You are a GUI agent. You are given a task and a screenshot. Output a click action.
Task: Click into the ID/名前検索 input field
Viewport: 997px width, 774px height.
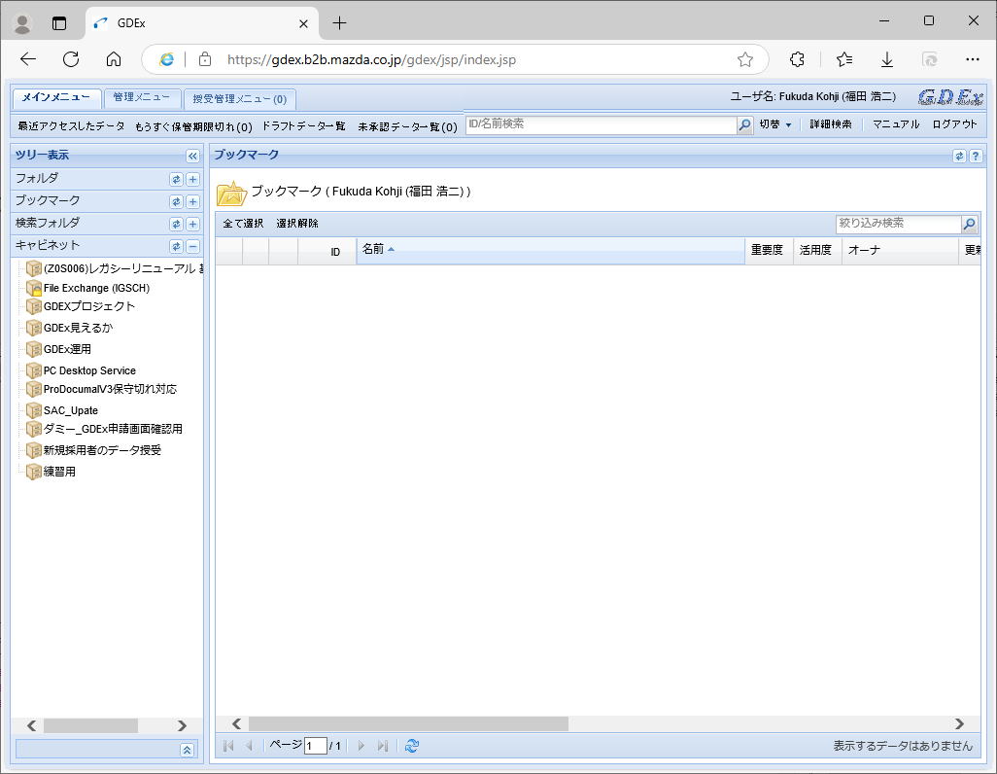pyautogui.click(x=601, y=124)
